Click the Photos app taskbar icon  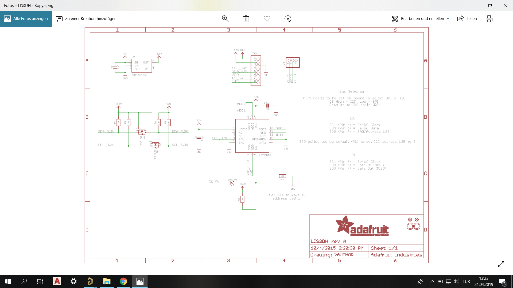pyautogui.click(x=140, y=281)
